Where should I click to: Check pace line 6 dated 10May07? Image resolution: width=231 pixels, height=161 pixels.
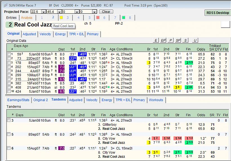(9, 75)
